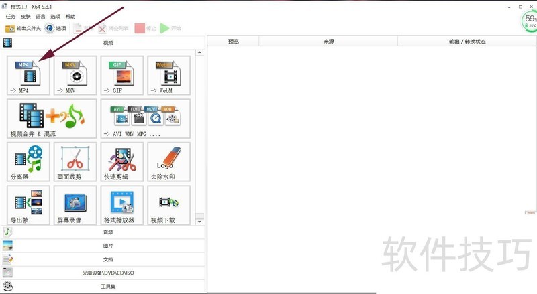Open the -> MP4 video conversion tile
Image resolution: width=537 pixels, height=294 pixels.
coord(28,76)
